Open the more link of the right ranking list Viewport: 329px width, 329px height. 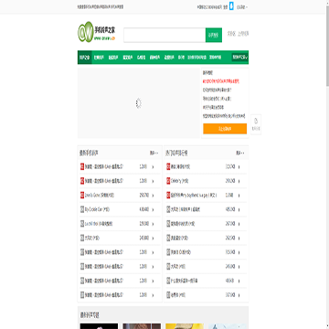pyautogui.click(x=240, y=153)
